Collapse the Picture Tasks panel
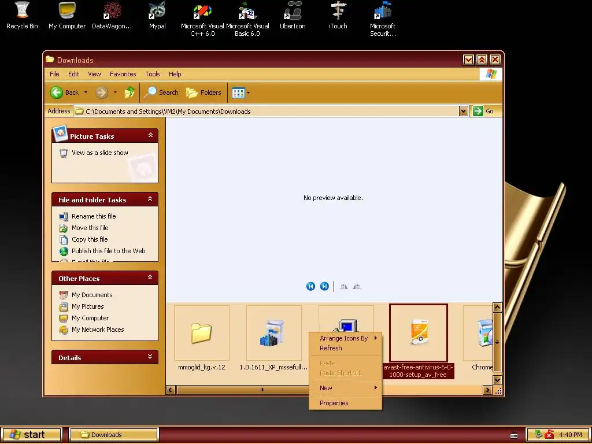The width and height of the screenshot is (592, 444). (150, 135)
